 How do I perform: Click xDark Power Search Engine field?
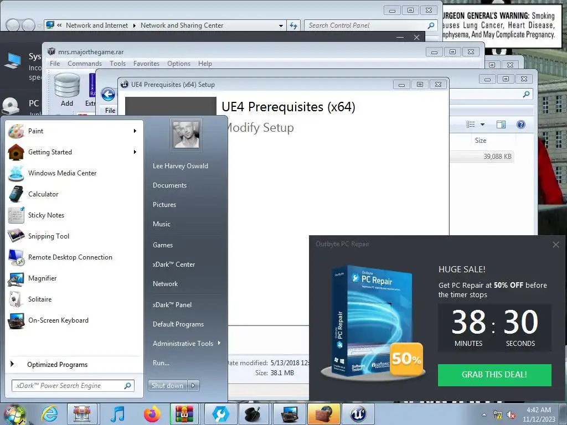click(x=73, y=386)
